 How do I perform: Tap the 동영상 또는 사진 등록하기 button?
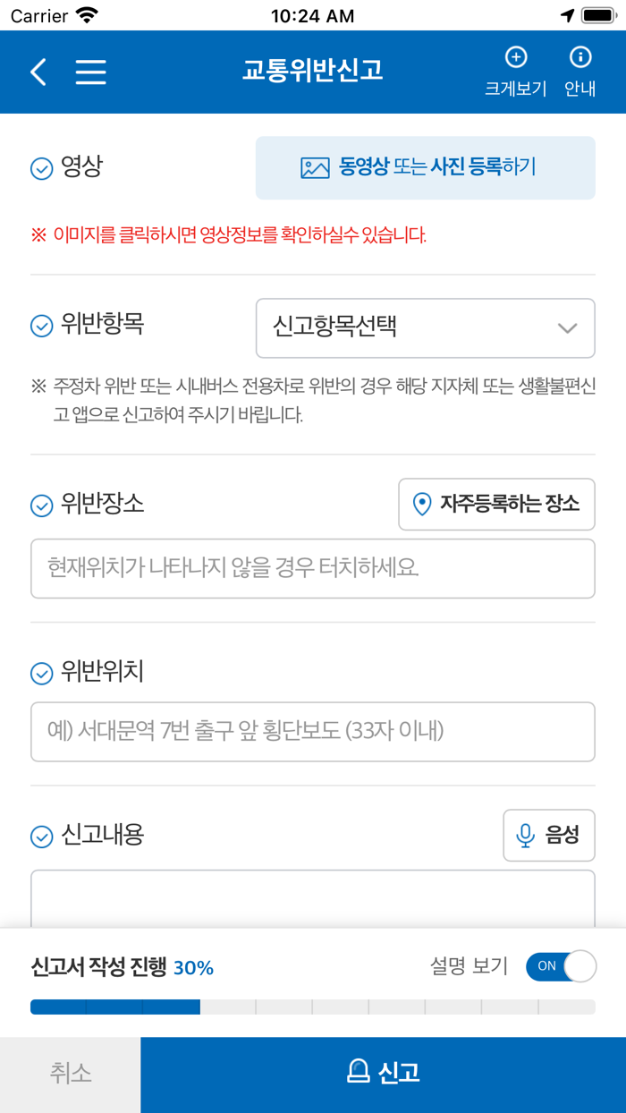pos(425,168)
